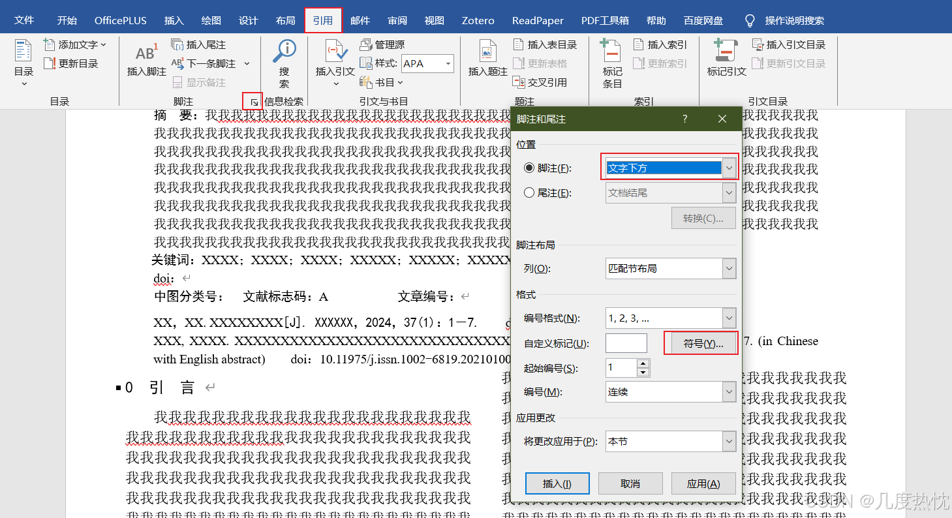This screenshot has width=952, height=518.
Task: Increase the 起始编号 start number spinner
Action: 643,363
